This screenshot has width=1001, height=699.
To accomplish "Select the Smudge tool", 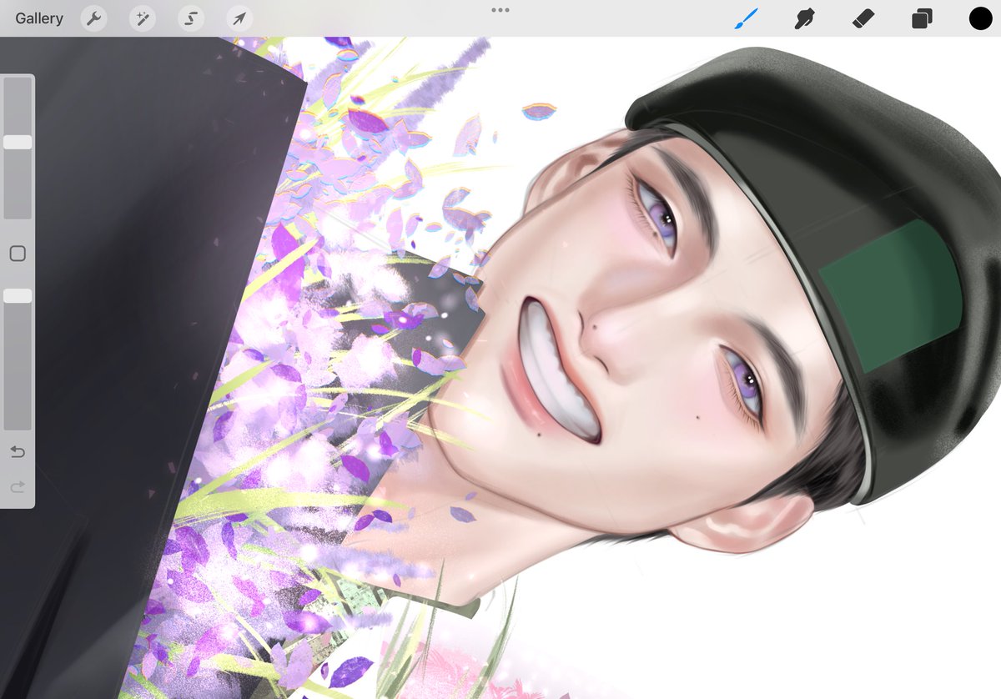I will [804, 18].
